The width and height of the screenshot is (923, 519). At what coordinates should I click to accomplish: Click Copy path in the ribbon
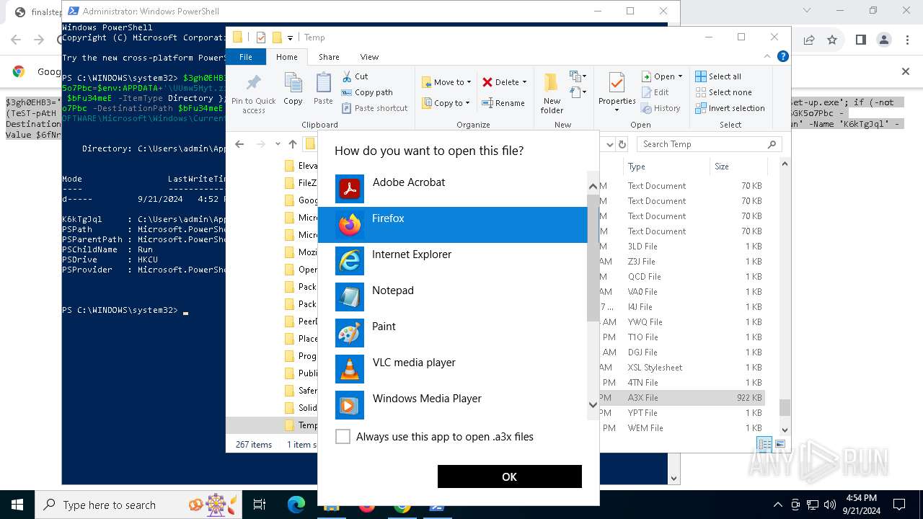coord(367,92)
